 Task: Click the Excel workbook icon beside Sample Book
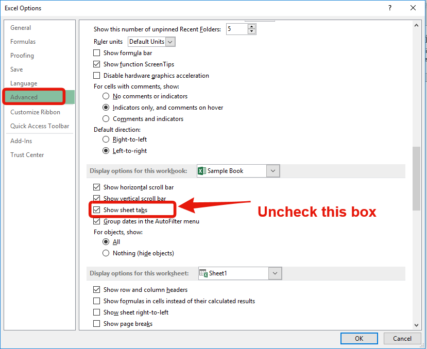click(202, 171)
